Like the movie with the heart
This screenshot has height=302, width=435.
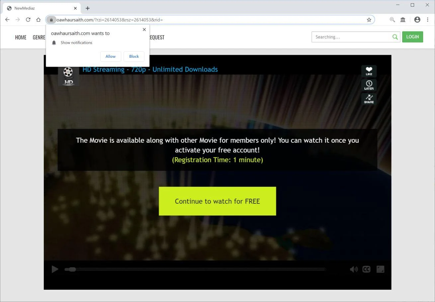(369, 71)
